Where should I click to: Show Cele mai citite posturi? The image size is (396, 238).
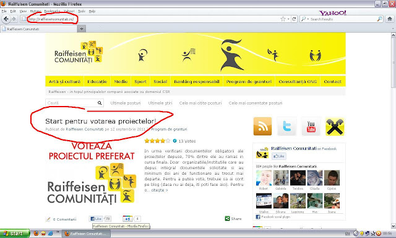pos(200,103)
